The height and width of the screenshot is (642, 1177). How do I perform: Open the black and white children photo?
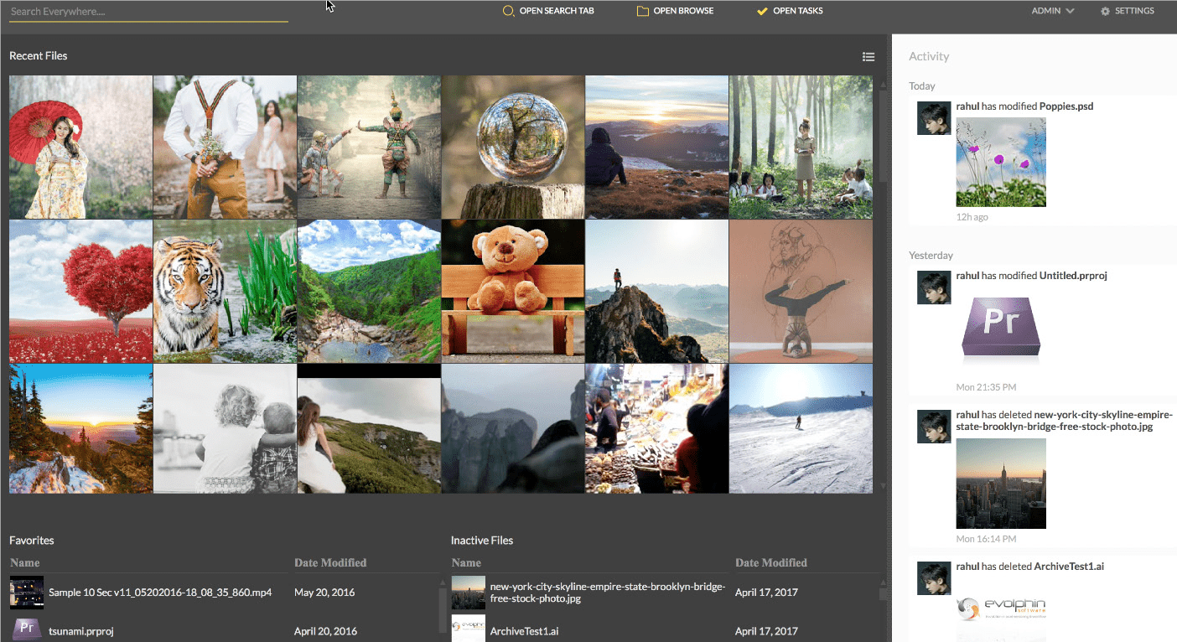(x=225, y=428)
